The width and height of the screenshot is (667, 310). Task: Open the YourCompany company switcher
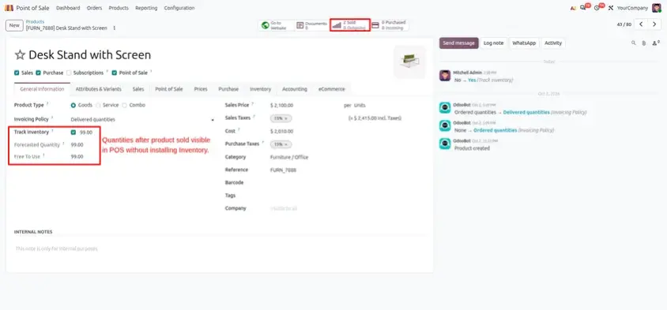632,8
